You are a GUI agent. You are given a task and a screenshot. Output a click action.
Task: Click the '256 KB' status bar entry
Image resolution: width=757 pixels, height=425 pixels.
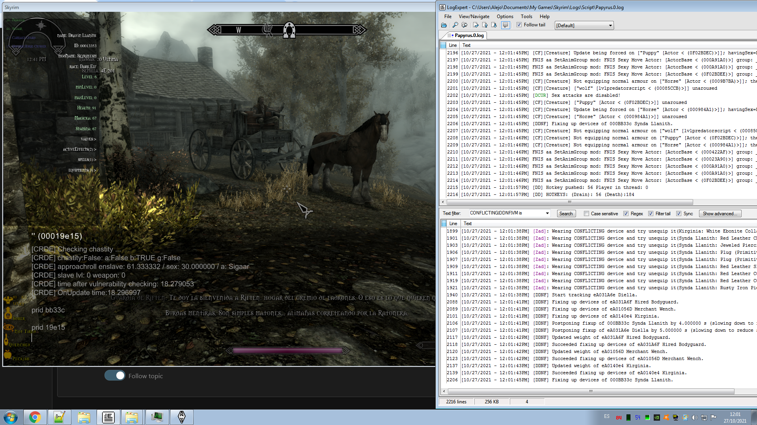492,402
